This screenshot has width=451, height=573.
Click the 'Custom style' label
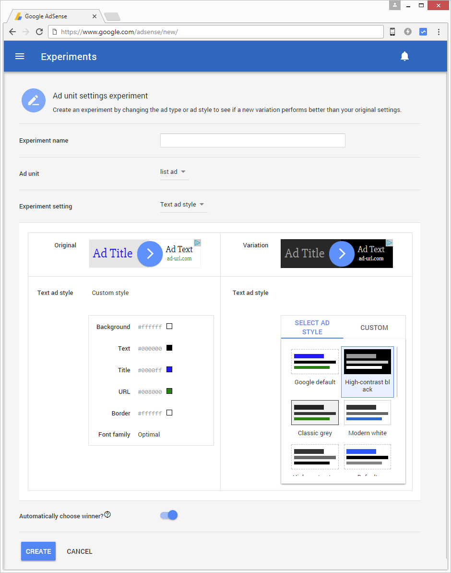tap(110, 293)
